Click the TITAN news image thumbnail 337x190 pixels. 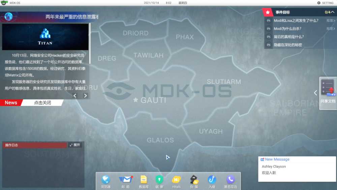(45, 37)
